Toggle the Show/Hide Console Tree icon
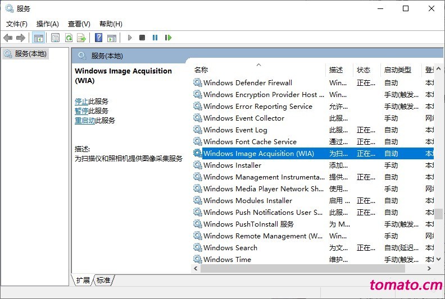This screenshot has height=299, width=445. pyautogui.click(x=39, y=38)
